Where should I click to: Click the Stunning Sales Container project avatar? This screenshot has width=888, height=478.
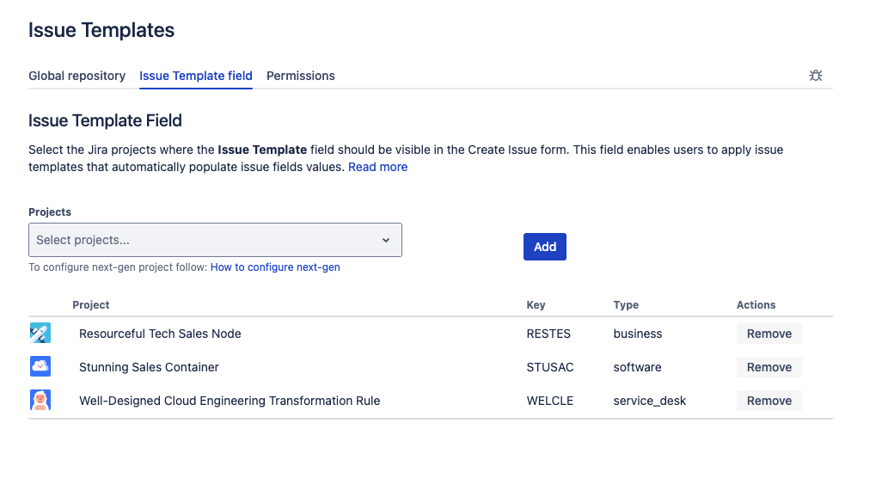point(40,367)
